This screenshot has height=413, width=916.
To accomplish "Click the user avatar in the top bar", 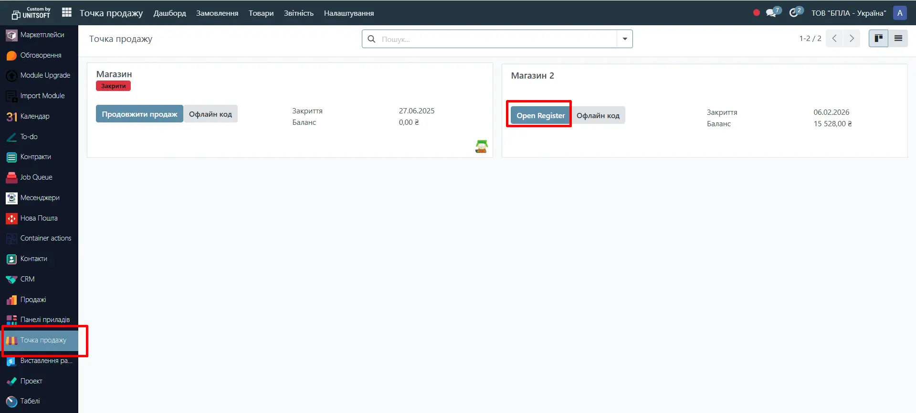I will [x=900, y=13].
